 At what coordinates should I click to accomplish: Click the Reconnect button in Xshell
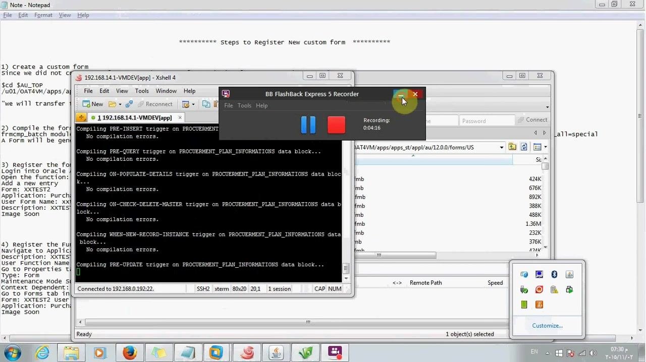(x=155, y=104)
